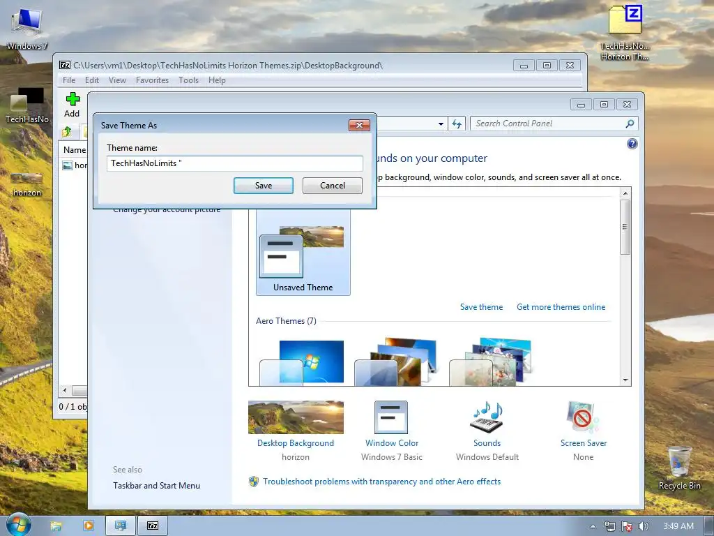Click the Name column header in 7-Zip
This screenshot has height=536, width=714.
74,150
